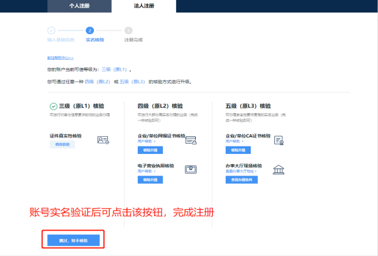Click blue button under 办事大厅现场核验

click(242, 180)
